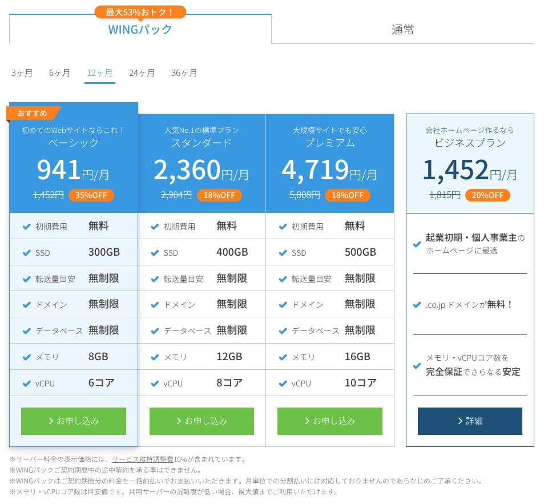Click the 2,360円/月 price
Image resolution: width=544 pixels, height=504 pixels.
pyautogui.click(x=202, y=170)
